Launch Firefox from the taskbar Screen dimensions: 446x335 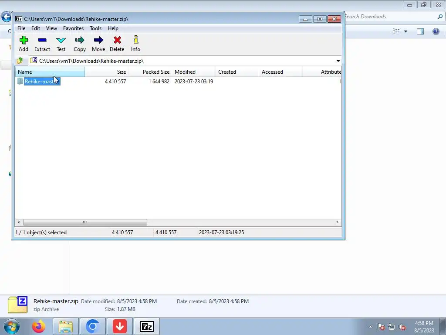[x=39, y=326]
